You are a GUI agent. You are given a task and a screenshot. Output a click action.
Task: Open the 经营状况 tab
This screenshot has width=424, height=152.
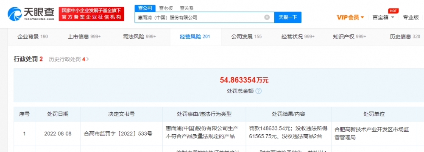click(298, 37)
